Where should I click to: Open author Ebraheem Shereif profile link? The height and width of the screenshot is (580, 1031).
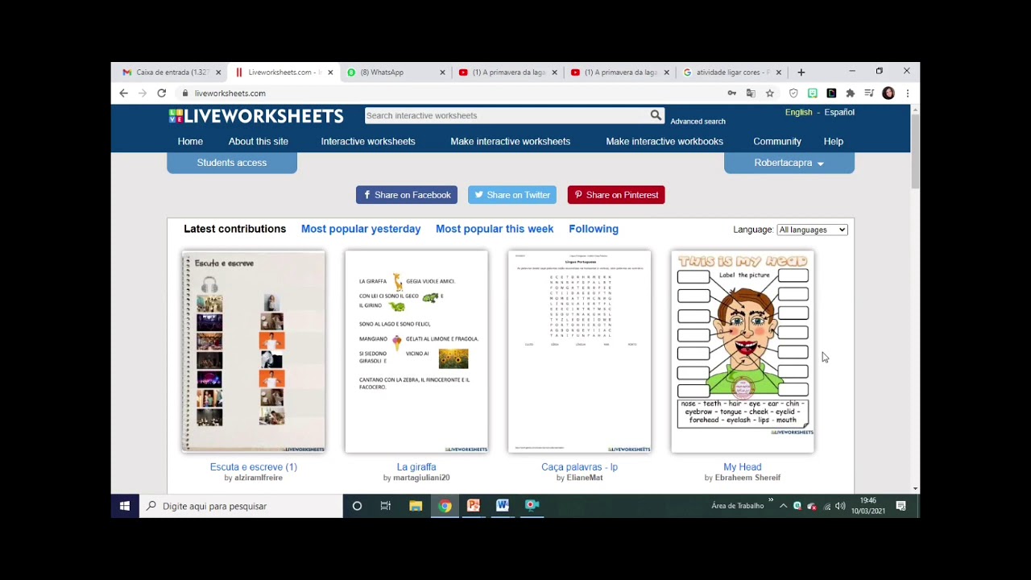[x=747, y=478]
